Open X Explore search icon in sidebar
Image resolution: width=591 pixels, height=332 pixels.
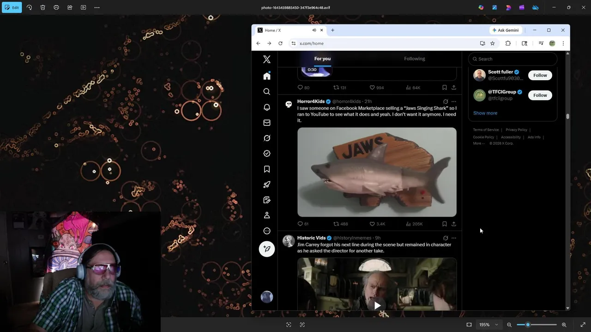pos(267,92)
